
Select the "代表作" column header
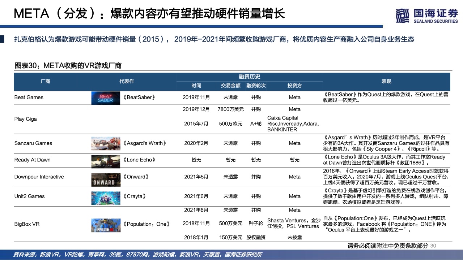pos(127,82)
